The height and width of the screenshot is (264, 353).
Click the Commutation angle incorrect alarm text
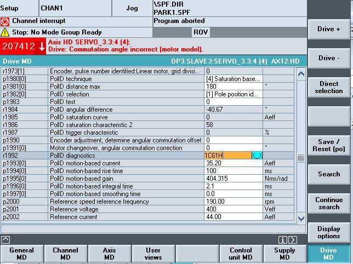(126, 49)
